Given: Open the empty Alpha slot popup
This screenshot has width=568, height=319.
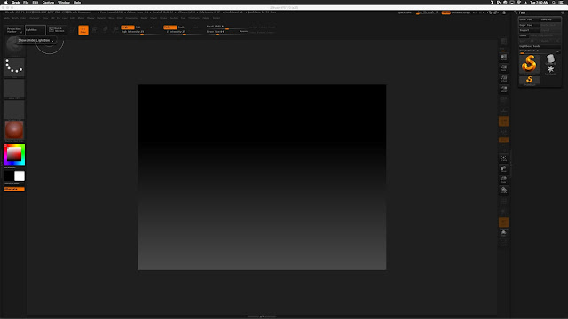Looking at the screenshot, I should (x=14, y=89).
